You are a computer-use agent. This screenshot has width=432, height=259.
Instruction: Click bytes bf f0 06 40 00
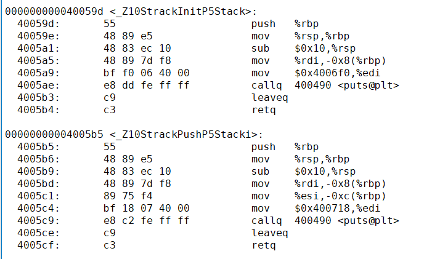pyautogui.click(x=146, y=73)
